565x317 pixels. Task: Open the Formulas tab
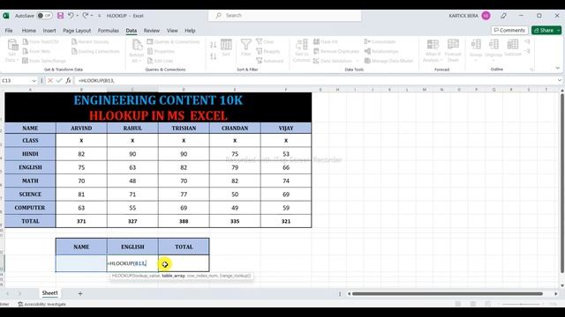(109, 31)
